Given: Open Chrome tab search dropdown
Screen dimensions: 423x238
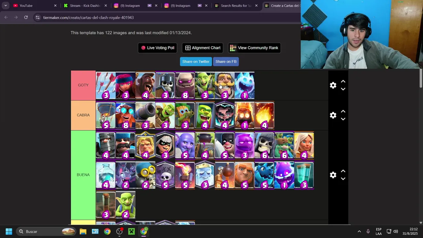Looking at the screenshot, I should tap(5, 6).
